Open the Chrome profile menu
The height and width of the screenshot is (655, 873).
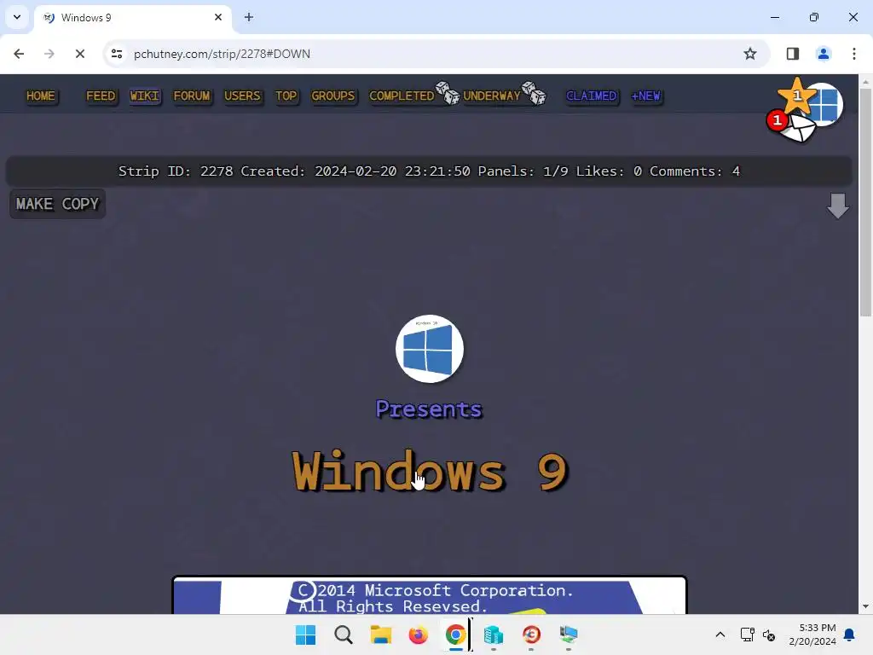click(823, 54)
